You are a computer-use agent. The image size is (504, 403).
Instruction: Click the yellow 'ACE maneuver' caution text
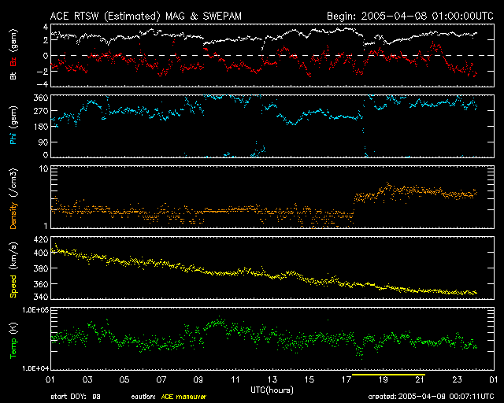tap(183, 397)
